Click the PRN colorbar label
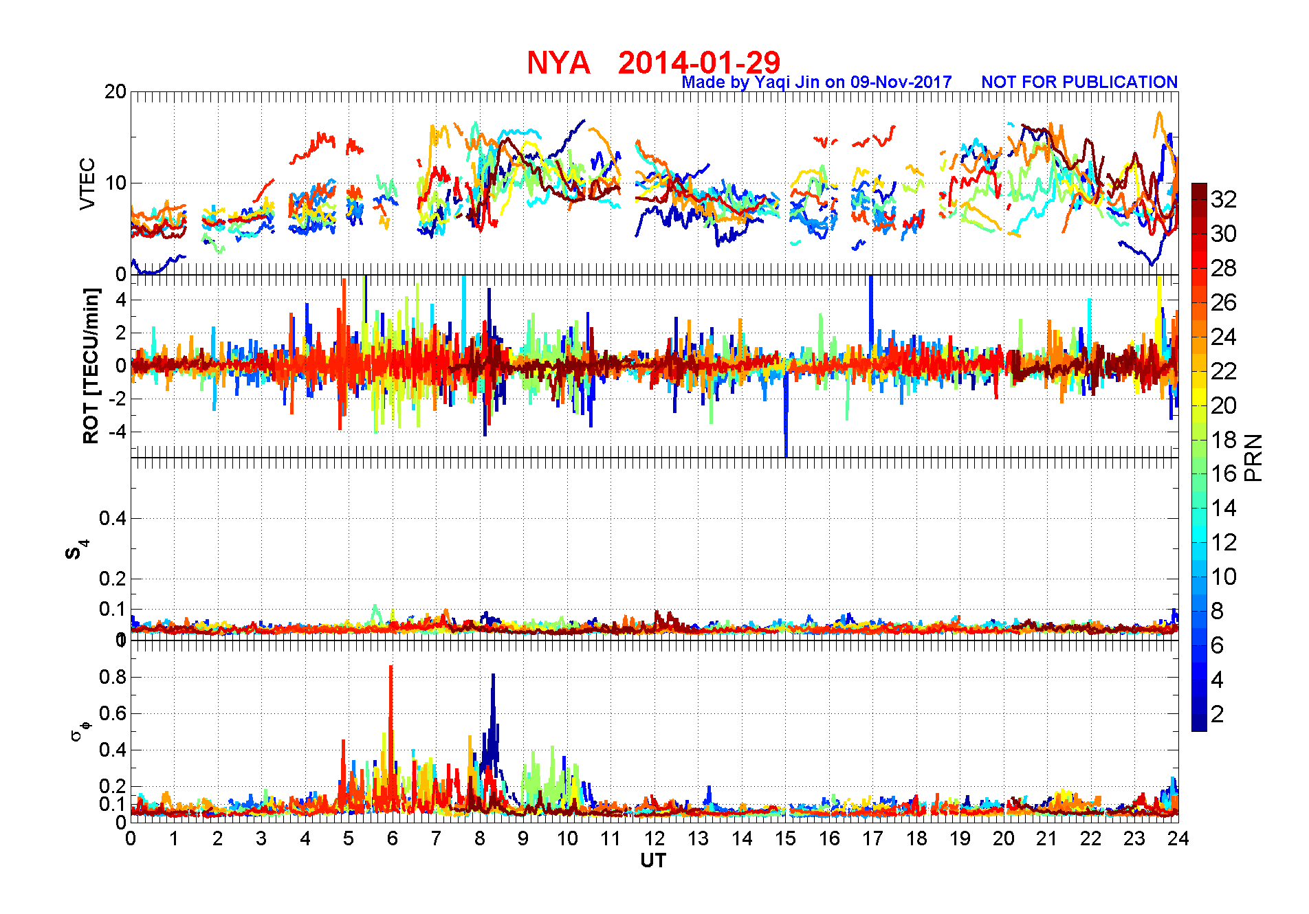This screenshot has height=914, width=1309. pyautogui.click(x=1253, y=458)
